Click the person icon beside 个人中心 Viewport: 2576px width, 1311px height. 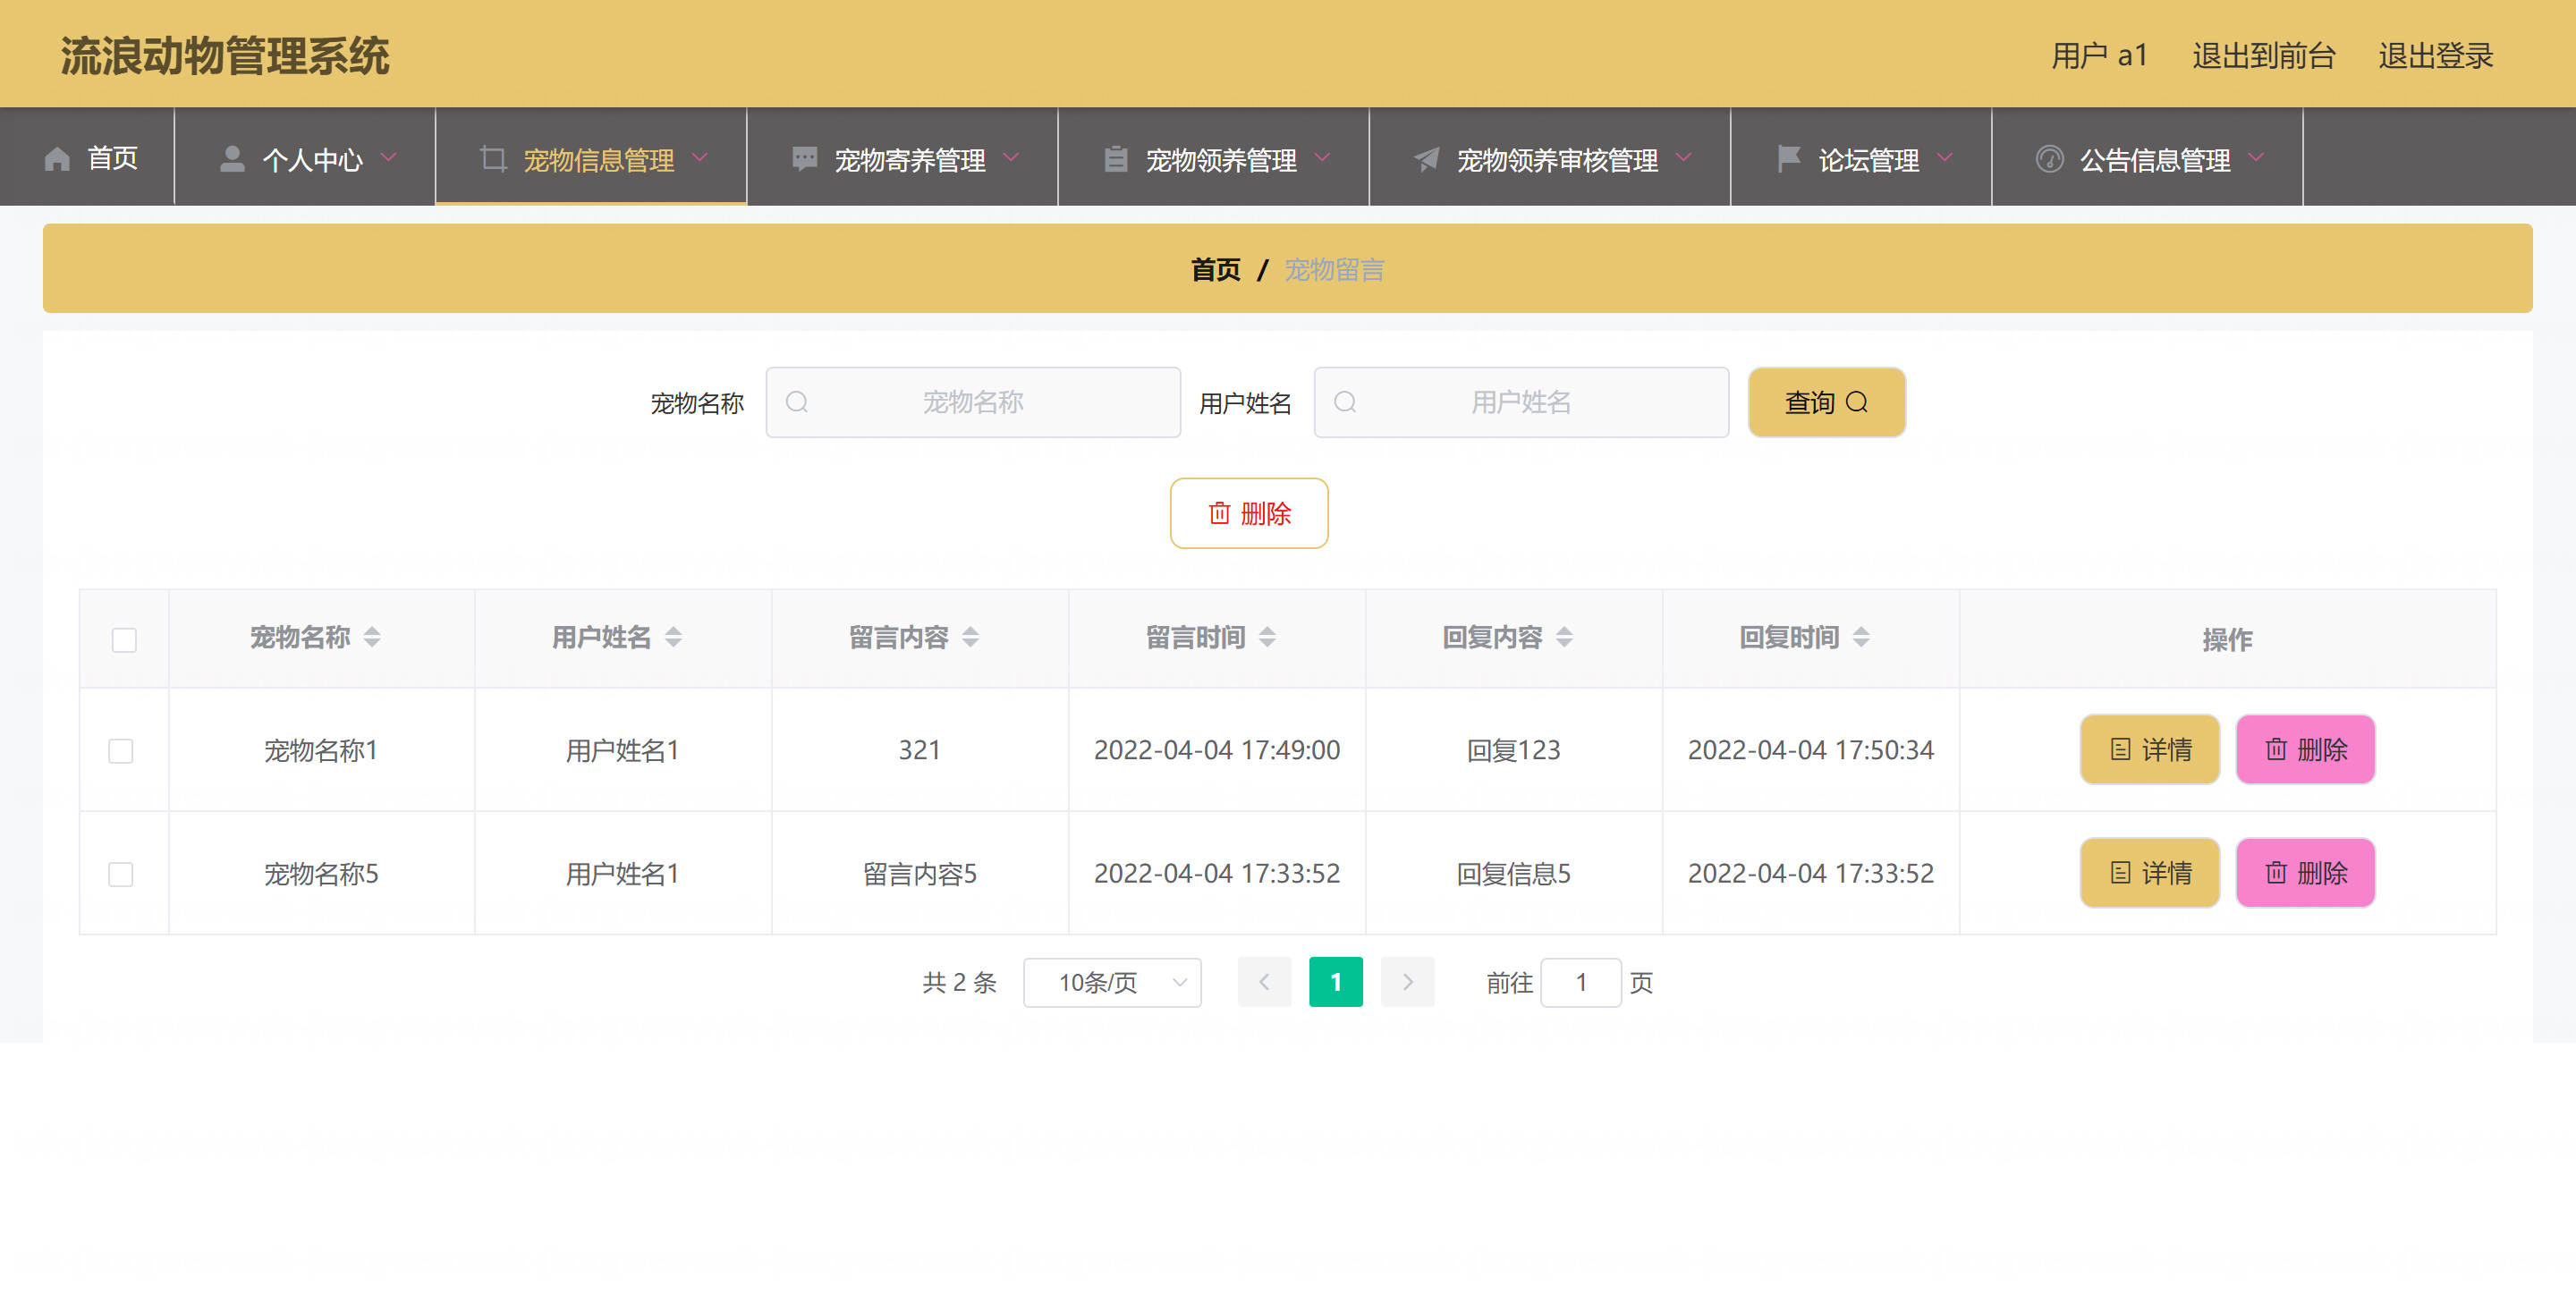point(232,159)
